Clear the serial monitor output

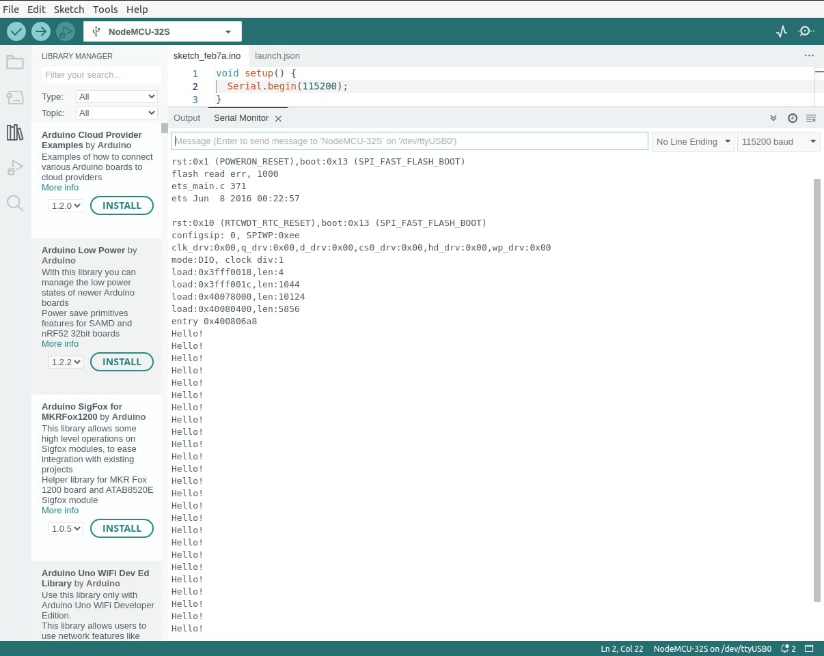pyautogui.click(x=811, y=118)
